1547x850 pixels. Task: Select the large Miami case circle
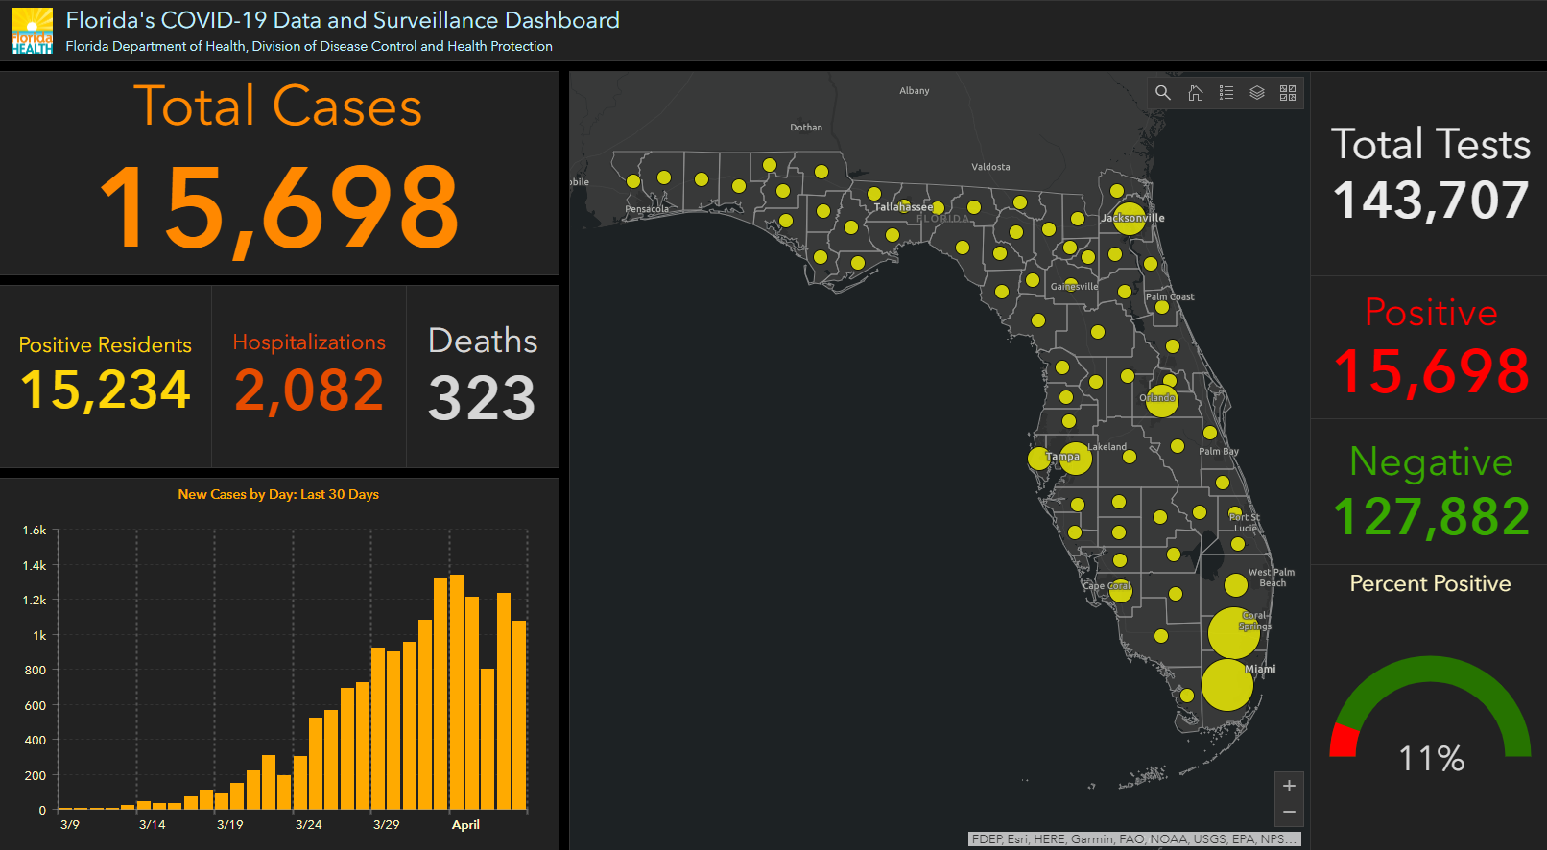(1226, 684)
